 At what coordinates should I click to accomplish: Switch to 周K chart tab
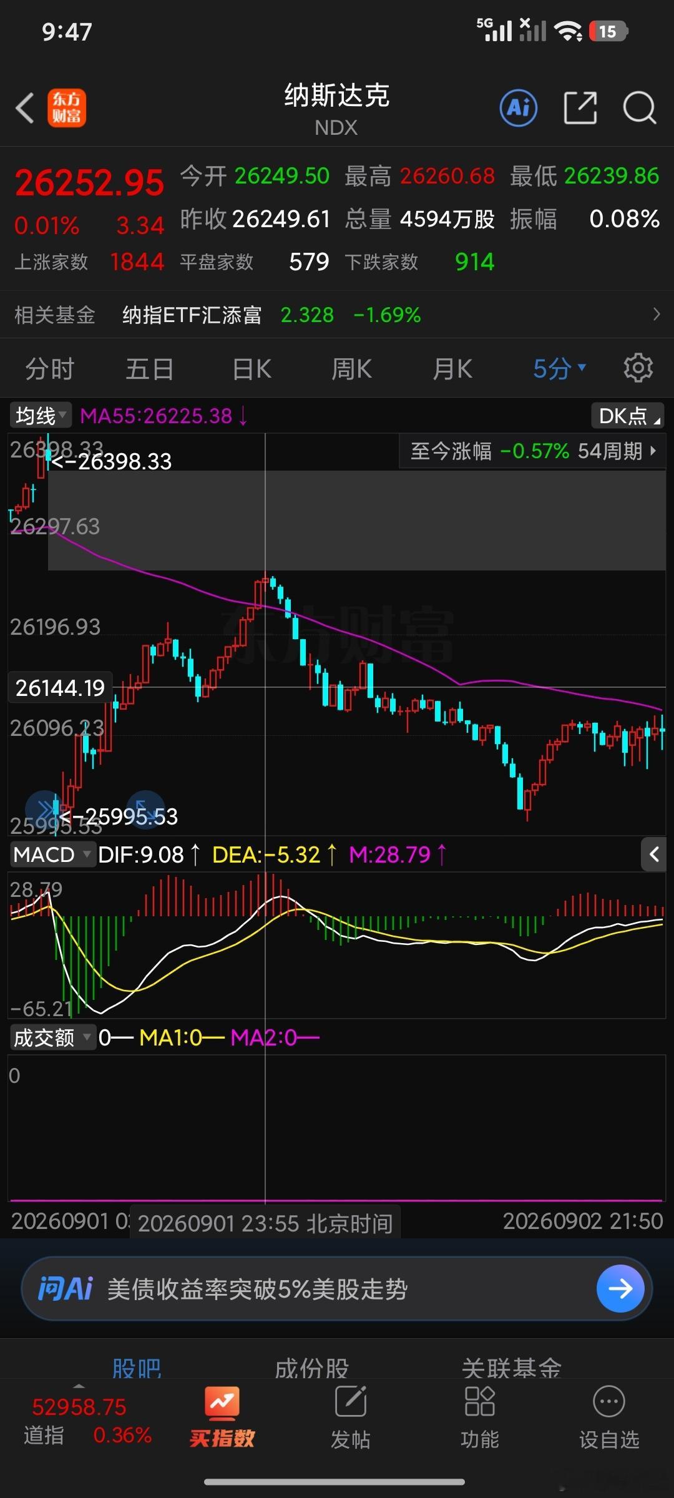point(351,368)
